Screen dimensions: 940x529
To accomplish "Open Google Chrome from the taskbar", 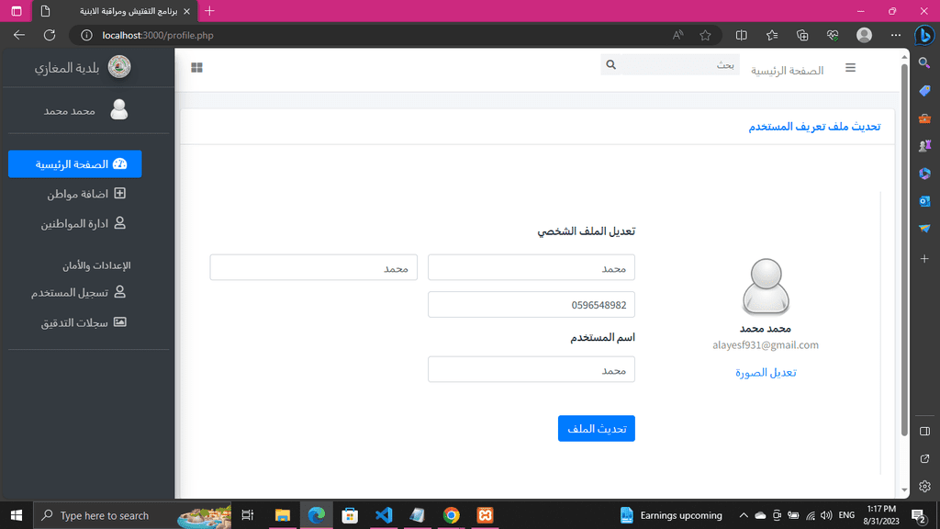I will [x=452, y=515].
